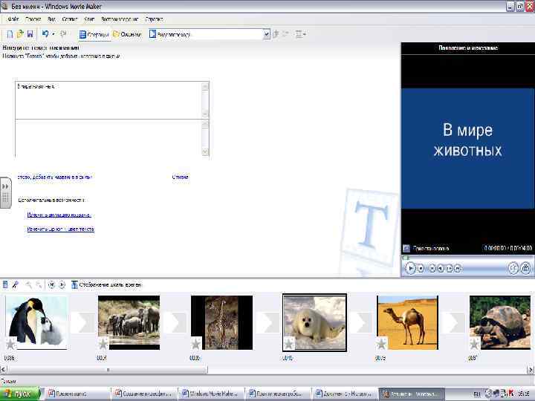Click 'Готово, добавить название в фильм' link
Image resolution: width=535 pixels, height=401 pixels.
point(54,177)
